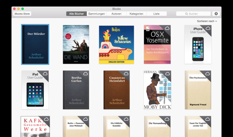The height and width of the screenshot is (137, 233).
Task: Download Die Göttliche Komödie via cloud icon
Action: pyautogui.click(x=126, y=119)
